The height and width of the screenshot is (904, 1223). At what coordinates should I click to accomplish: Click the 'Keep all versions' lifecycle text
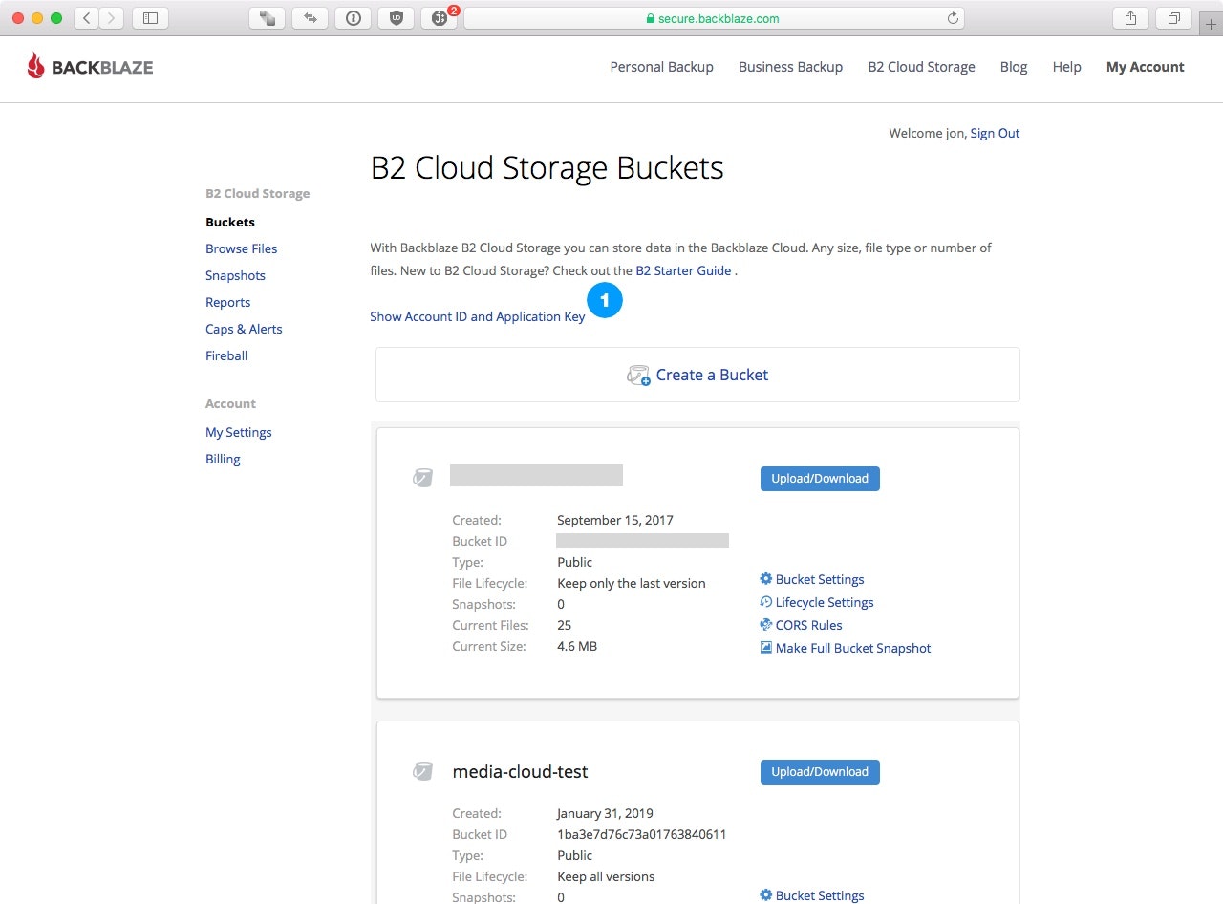606,876
